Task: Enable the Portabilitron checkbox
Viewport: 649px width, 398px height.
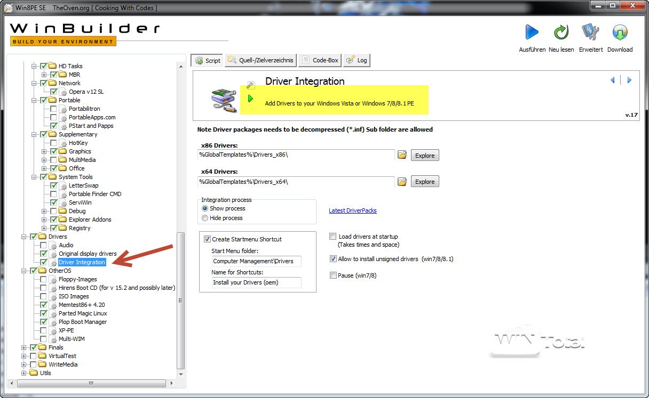Action: tap(54, 109)
